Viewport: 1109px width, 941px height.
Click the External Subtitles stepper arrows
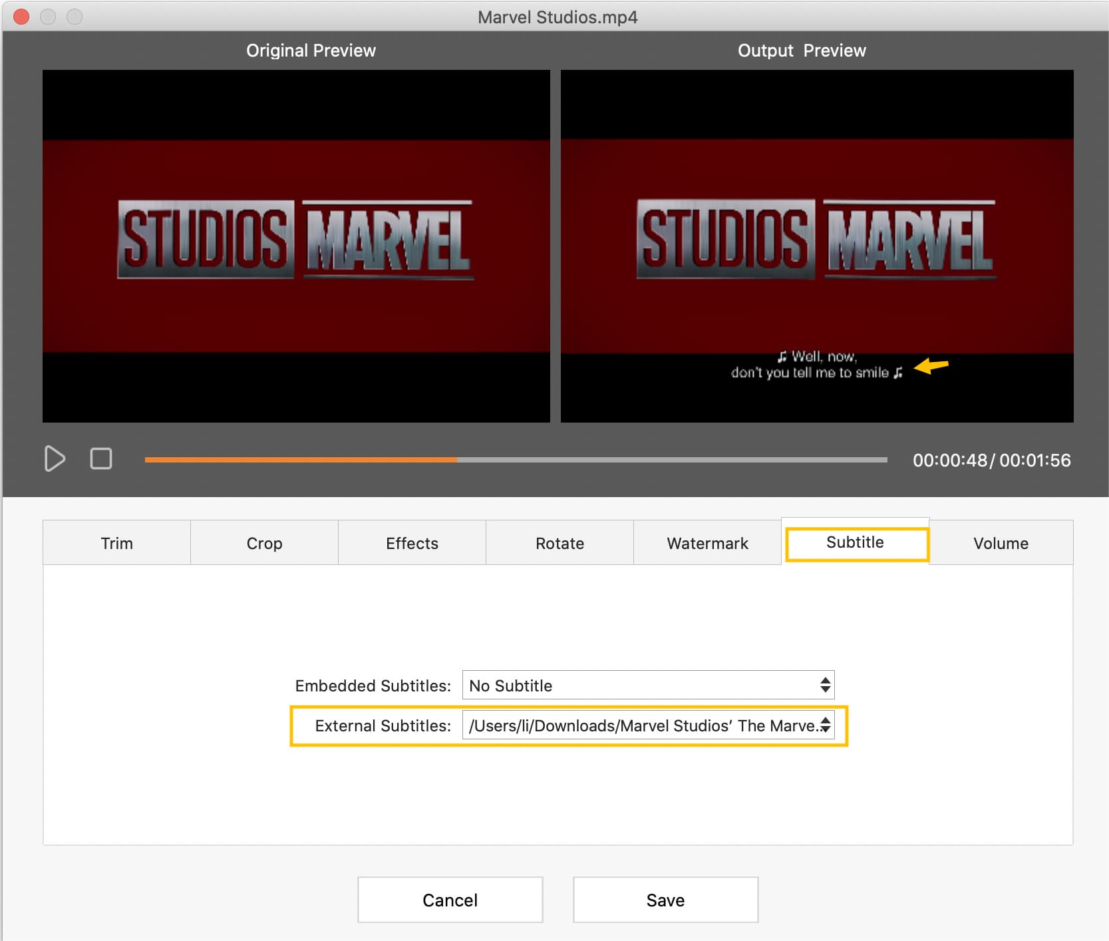825,725
